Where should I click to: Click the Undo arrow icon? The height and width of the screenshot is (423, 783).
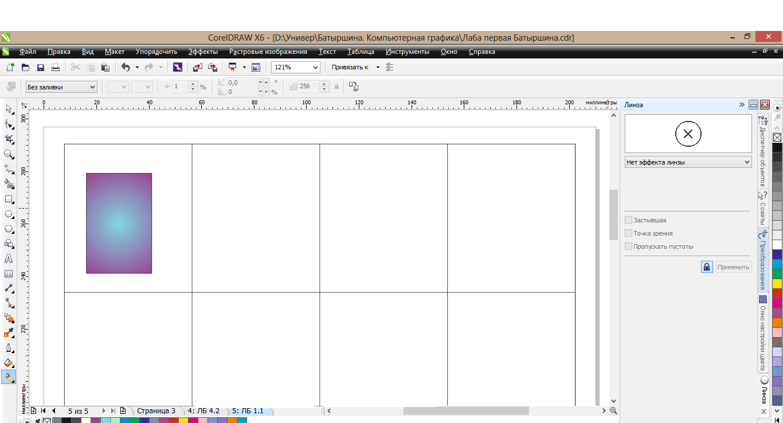(126, 68)
